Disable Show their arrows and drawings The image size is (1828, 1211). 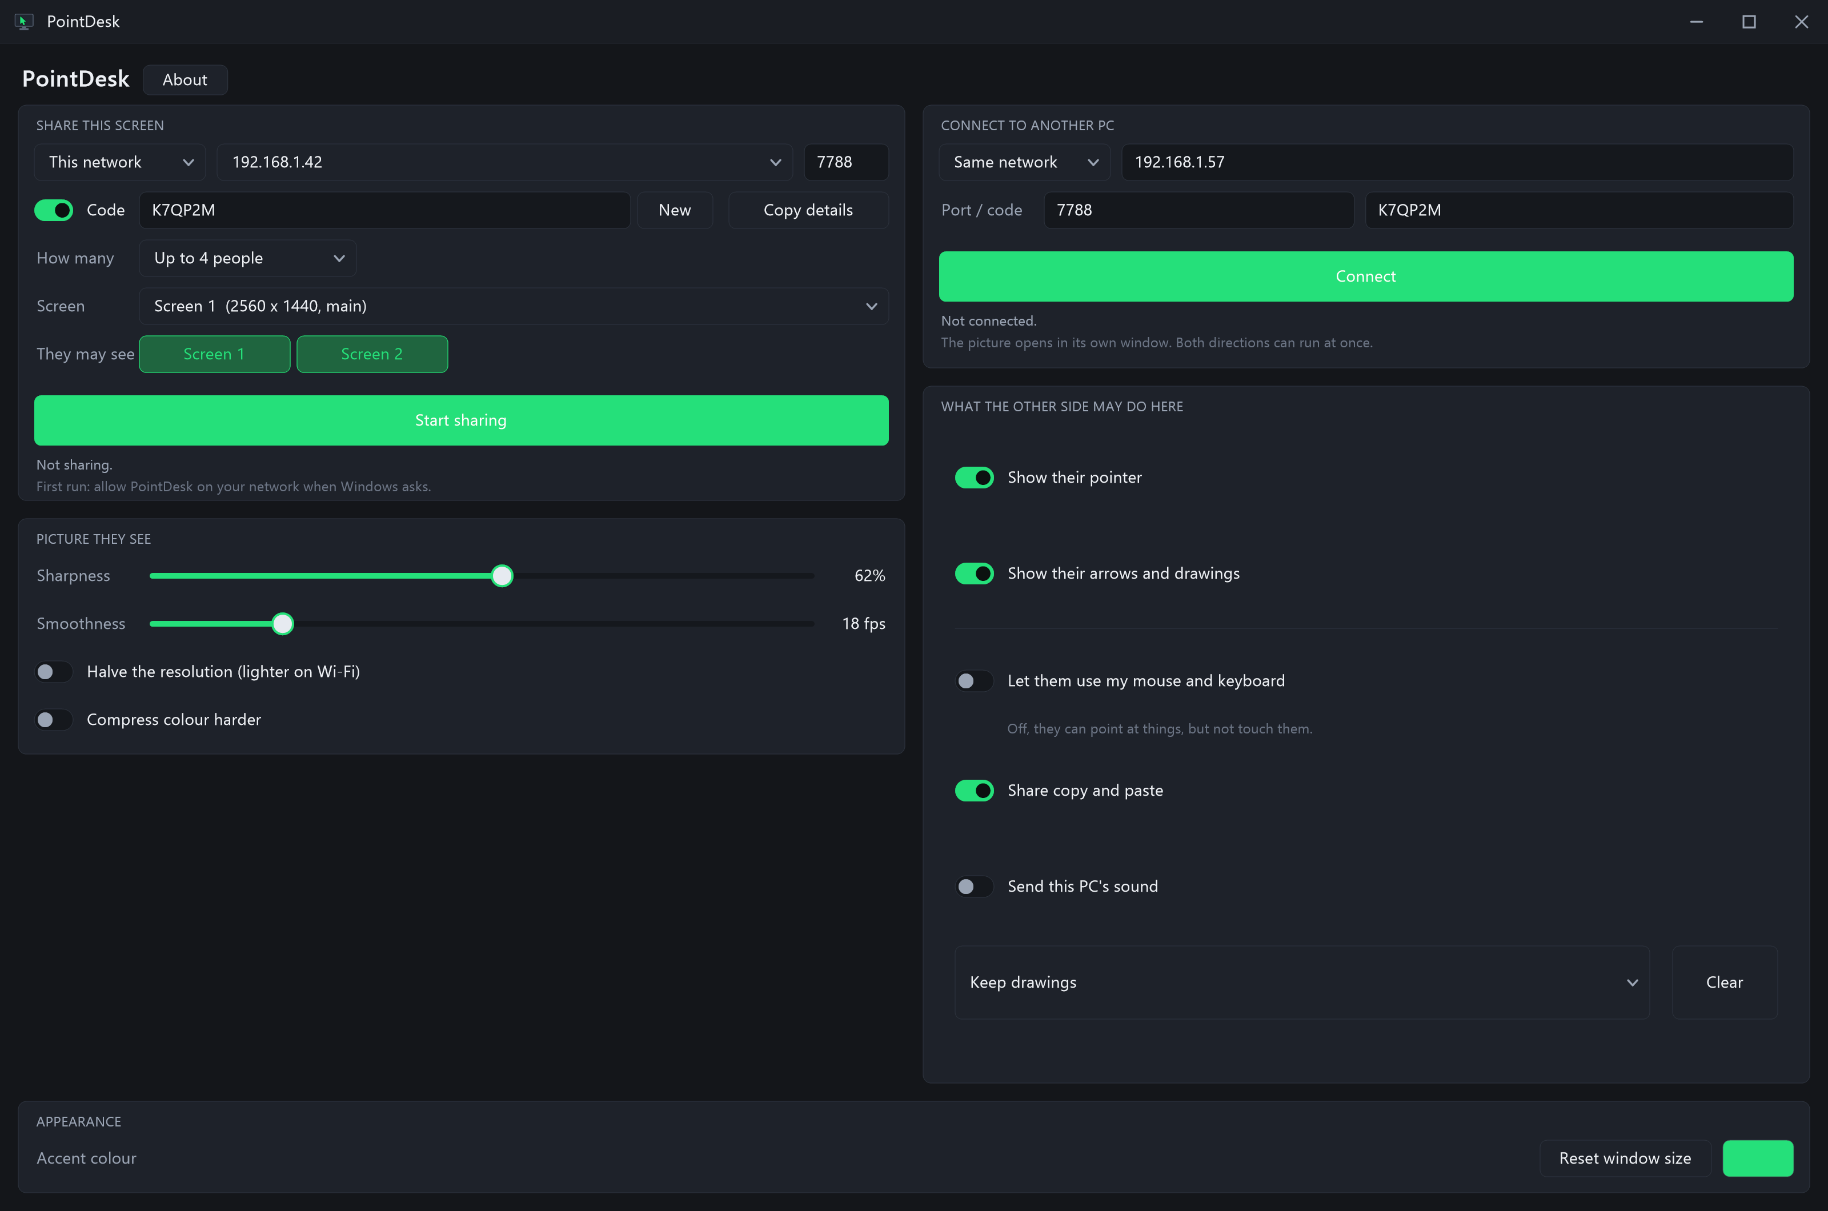click(x=975, y=573)
